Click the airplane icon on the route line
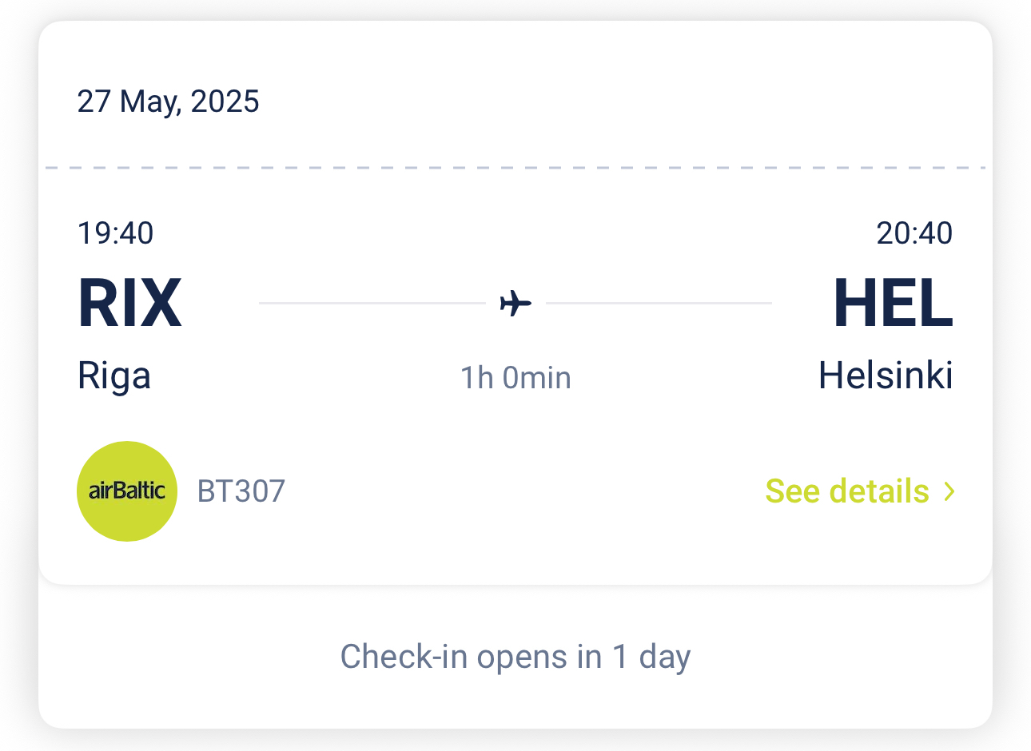The width and height of the screenshot is (1031, 751). click(515, 304)
